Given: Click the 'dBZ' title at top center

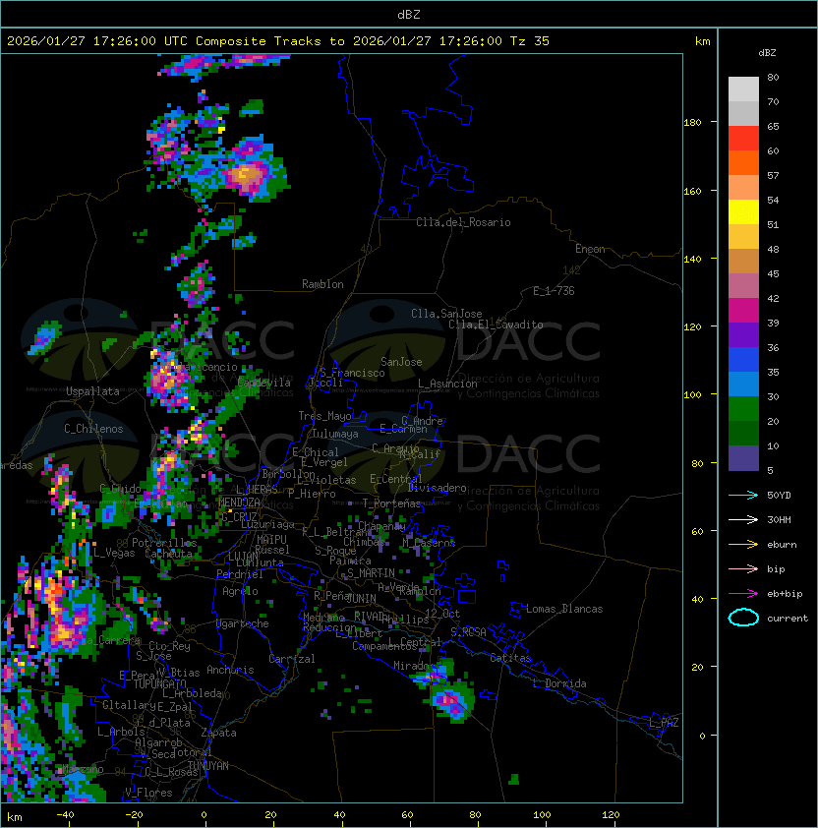Looking at the screenshot, I should click(x=409, y=14).
